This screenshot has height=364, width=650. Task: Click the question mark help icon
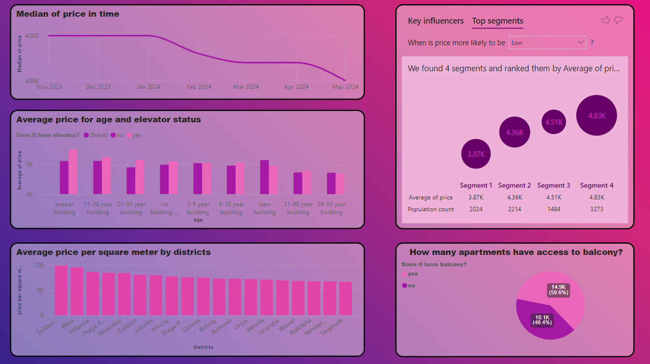click(592, 43)
